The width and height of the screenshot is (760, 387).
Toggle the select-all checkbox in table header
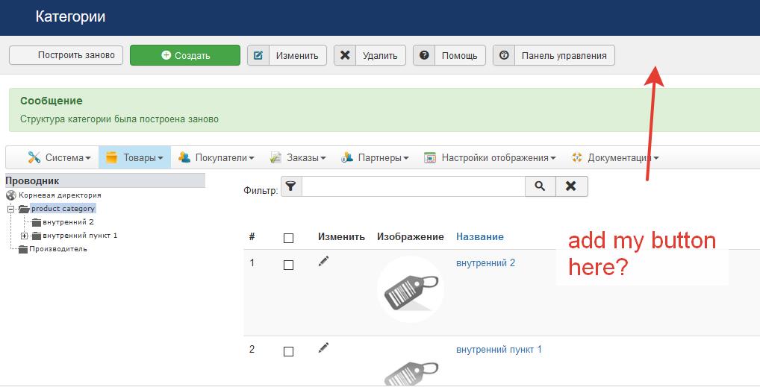click(288, 238)
